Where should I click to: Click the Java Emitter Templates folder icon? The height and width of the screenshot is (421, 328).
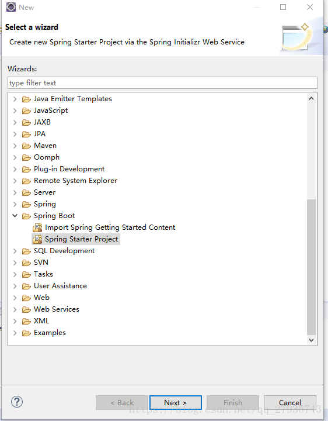point(26,99)
